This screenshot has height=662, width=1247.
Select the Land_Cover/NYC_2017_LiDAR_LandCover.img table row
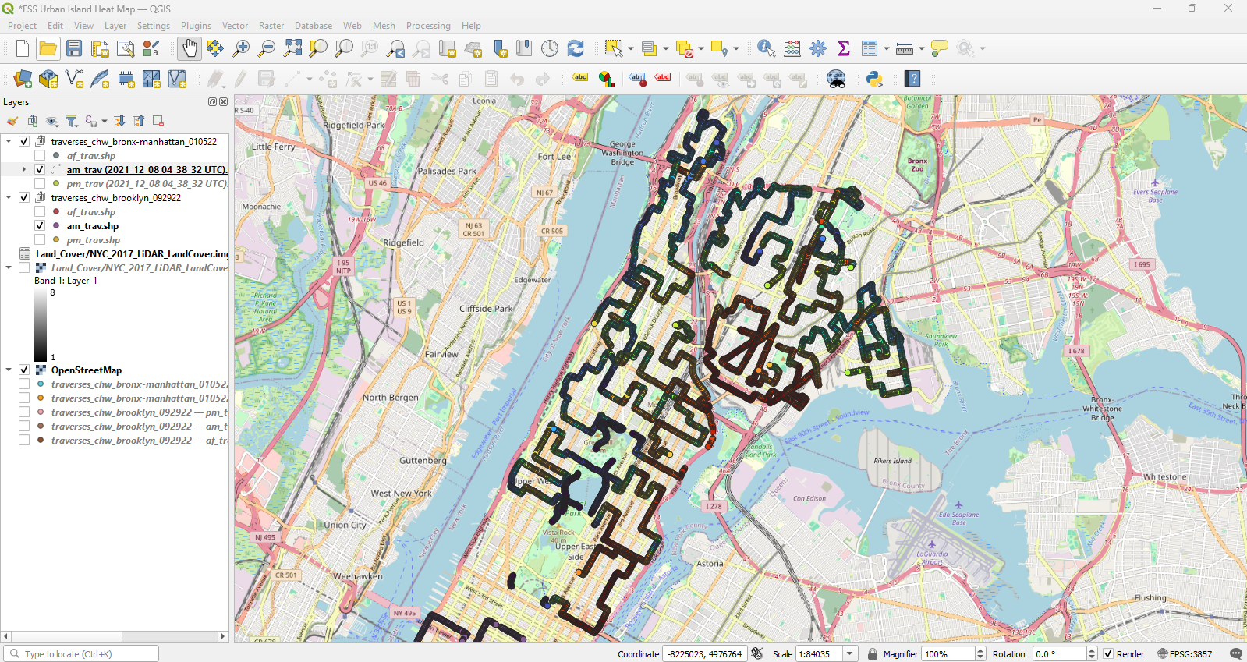click(123, 254)
